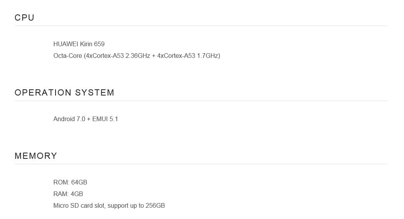The height and width of the screenshot is (219, 404).
Task: Click the ROM: label
Action: coord(61,182)
